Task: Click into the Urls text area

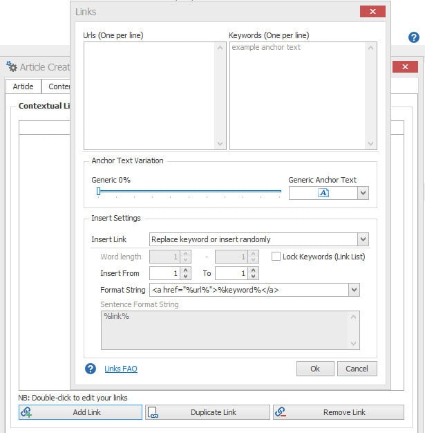Action: click(149, 96)
